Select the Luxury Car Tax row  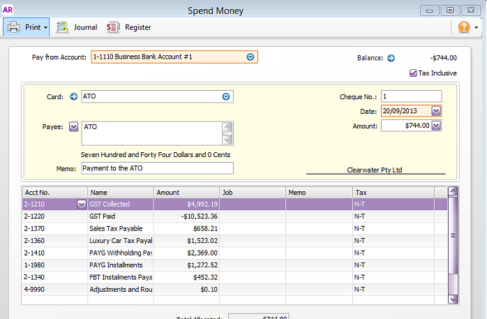coord(235,241)
